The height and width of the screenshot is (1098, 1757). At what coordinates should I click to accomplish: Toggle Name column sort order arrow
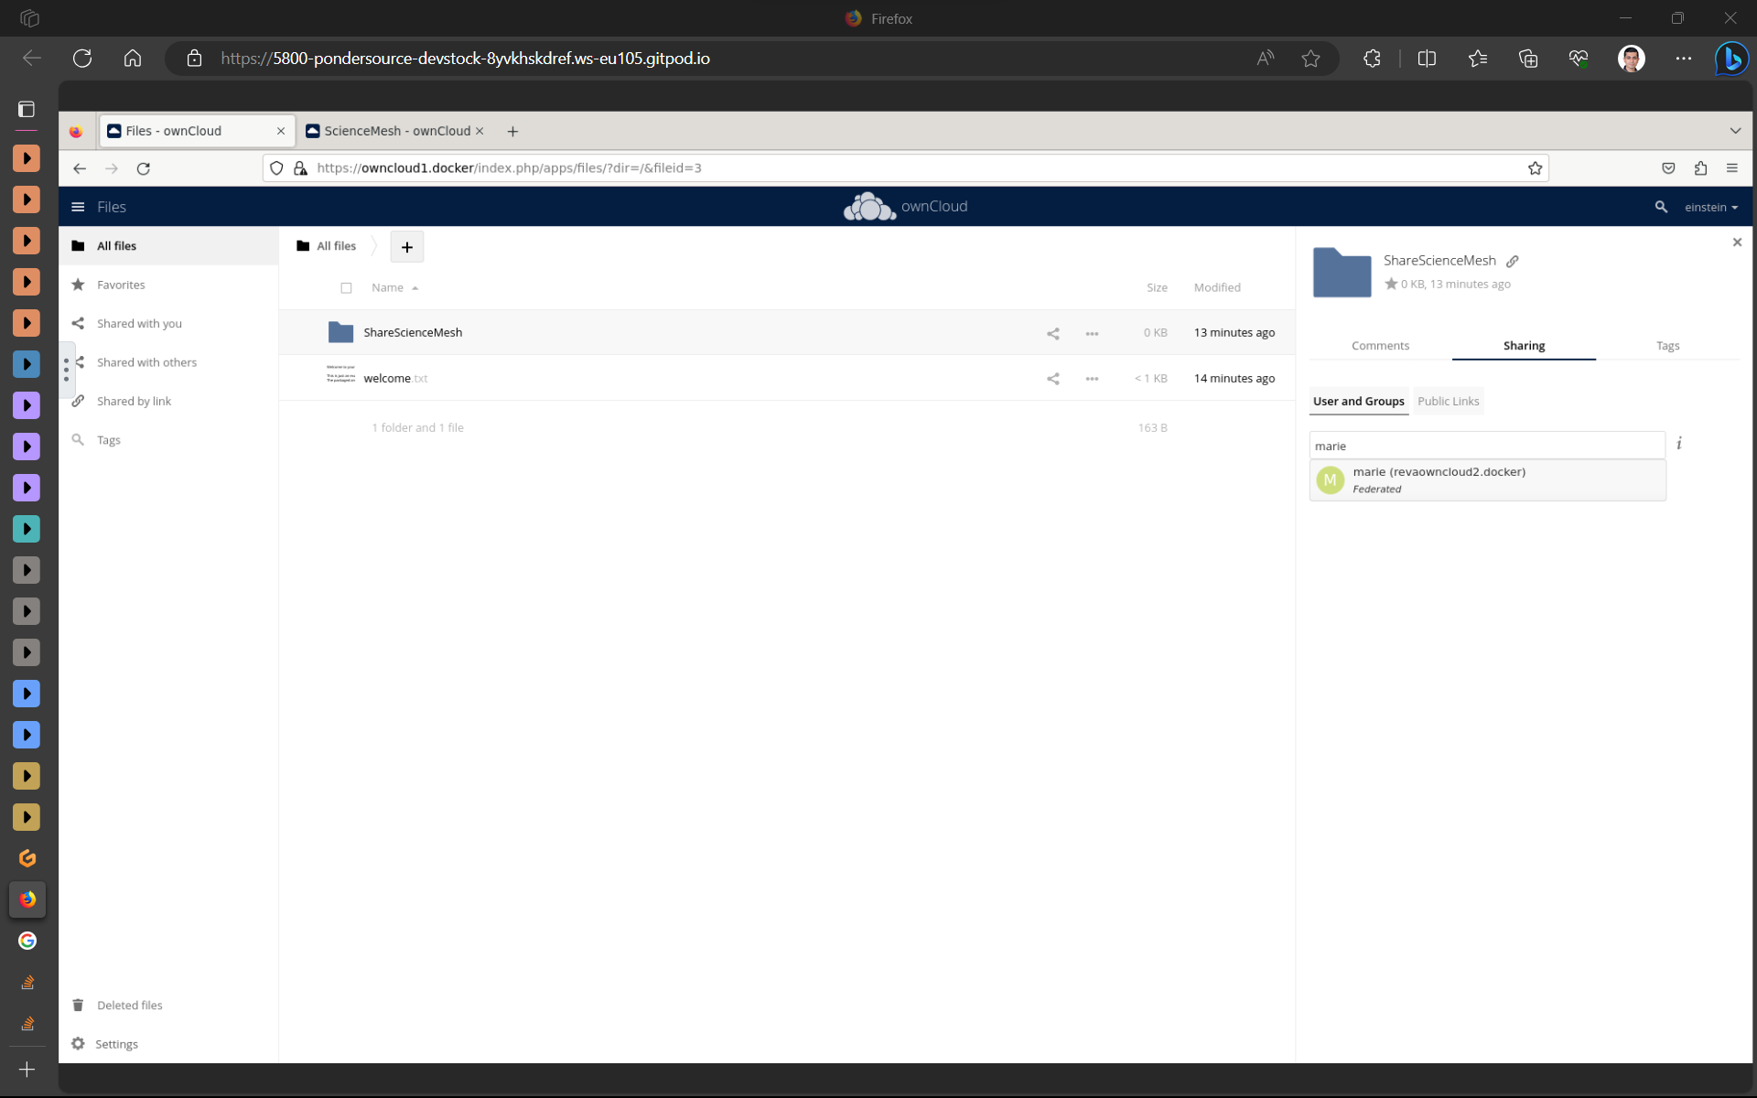415,287
